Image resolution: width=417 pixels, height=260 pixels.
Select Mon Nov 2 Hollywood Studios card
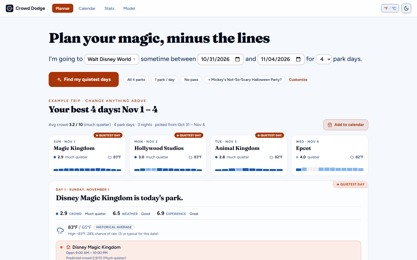tap(168, 155)
